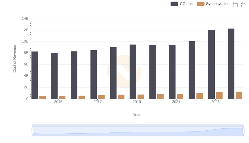
Task: Toggle Synopsys, Inc. series in legend
Action: point(214,4)
